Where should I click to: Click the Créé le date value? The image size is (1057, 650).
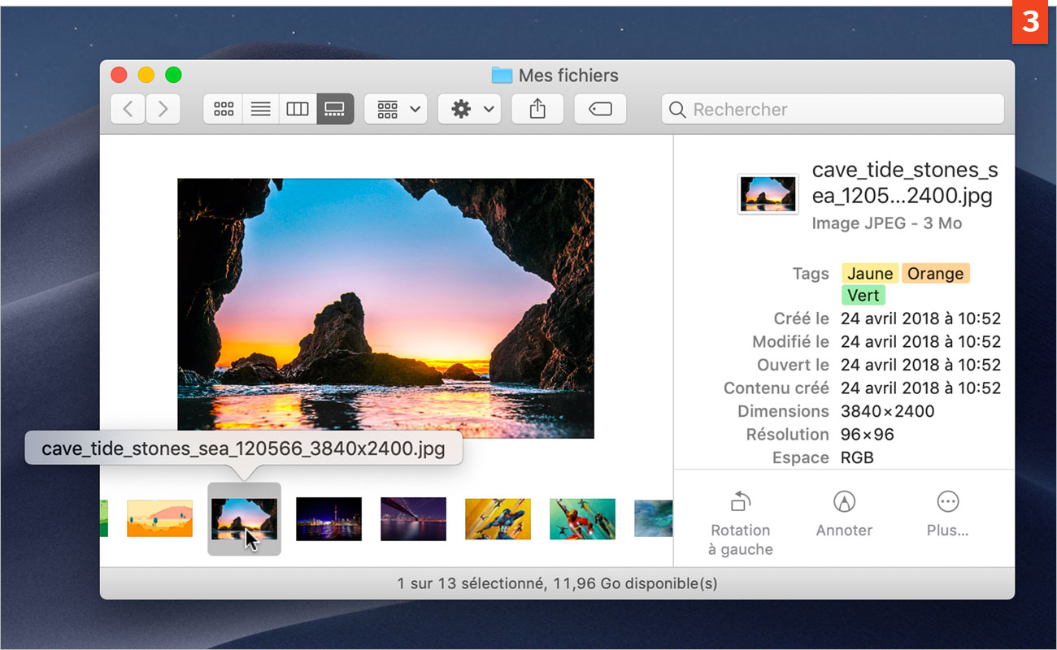click(x=920, y=318)
